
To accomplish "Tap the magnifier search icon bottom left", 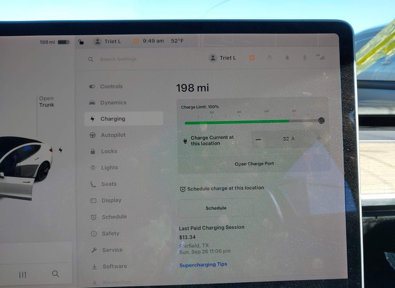I will (x=56, y=274).
